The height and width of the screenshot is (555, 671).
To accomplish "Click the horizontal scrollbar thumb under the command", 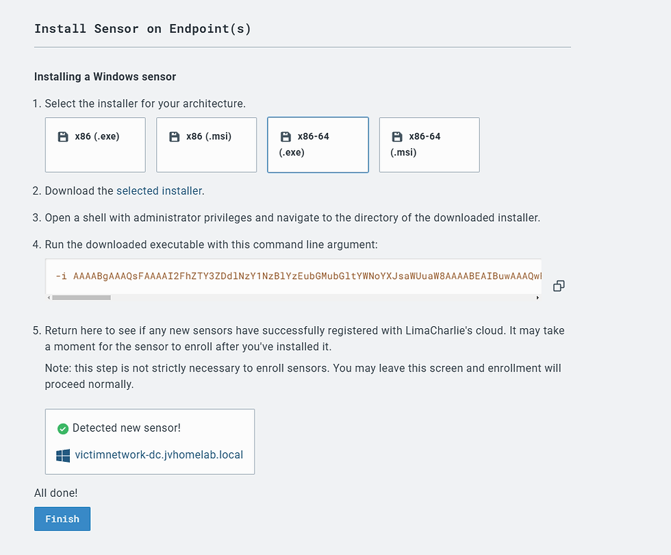I will [81, 297].
